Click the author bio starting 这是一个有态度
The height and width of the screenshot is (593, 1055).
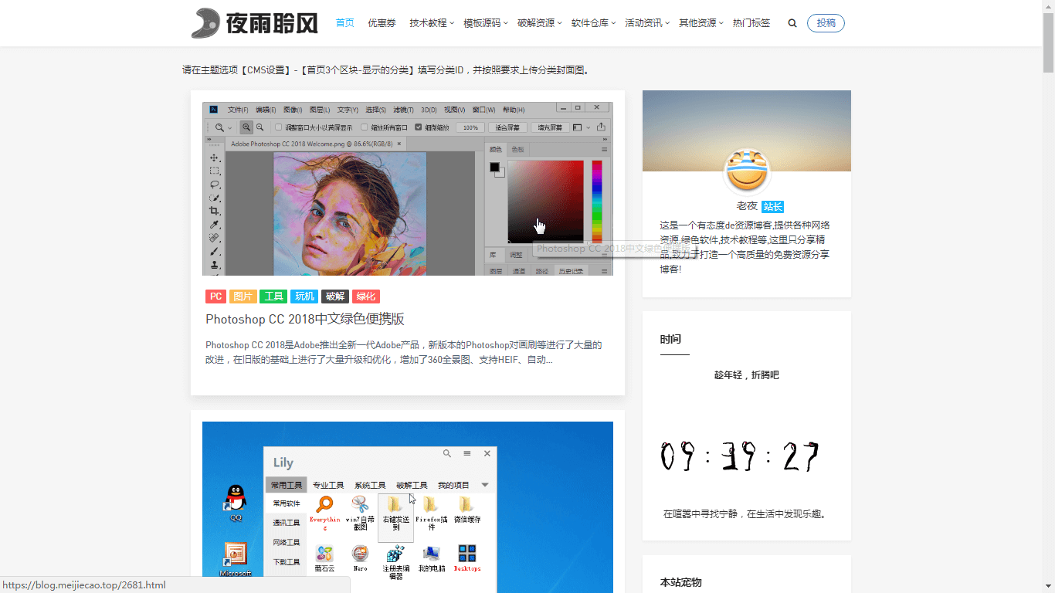[745, 247]
